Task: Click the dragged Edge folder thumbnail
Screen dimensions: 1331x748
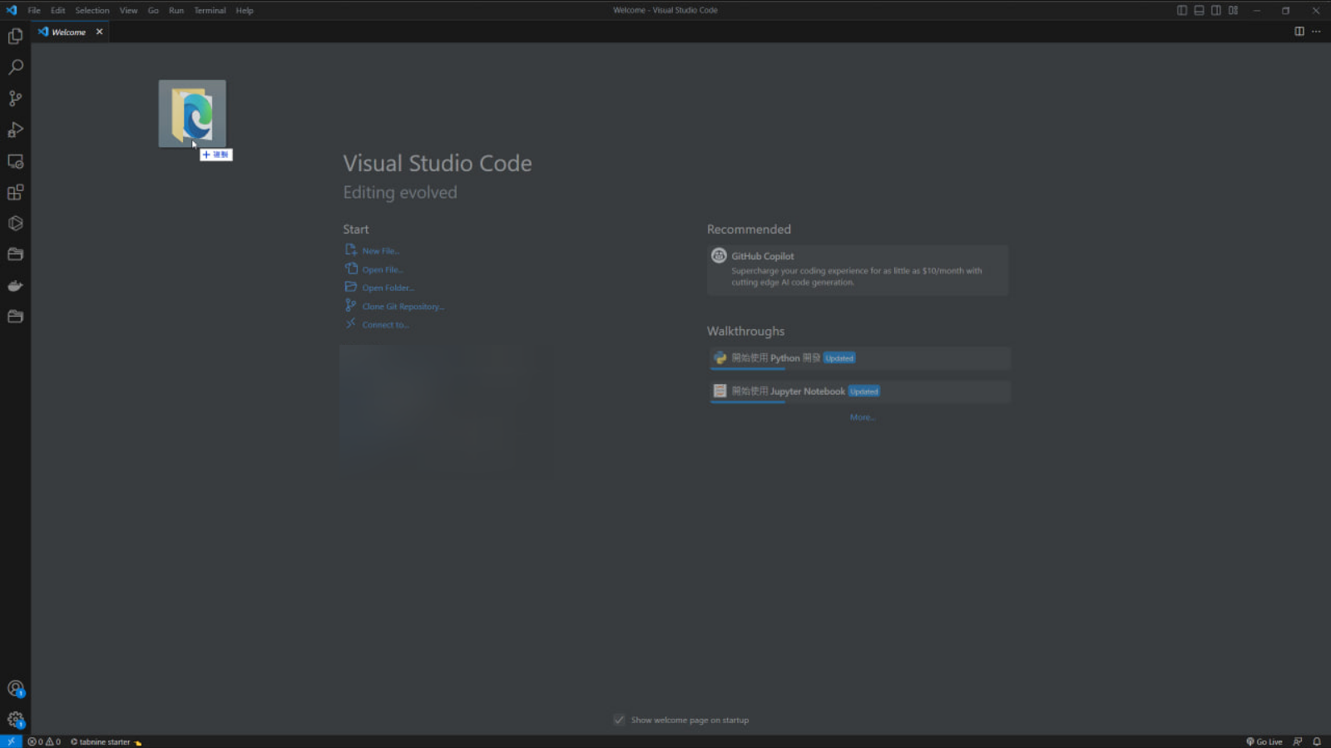Action: click(192, 114)
